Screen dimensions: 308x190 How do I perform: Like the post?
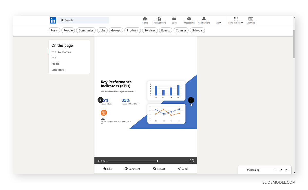click(108, 169)
